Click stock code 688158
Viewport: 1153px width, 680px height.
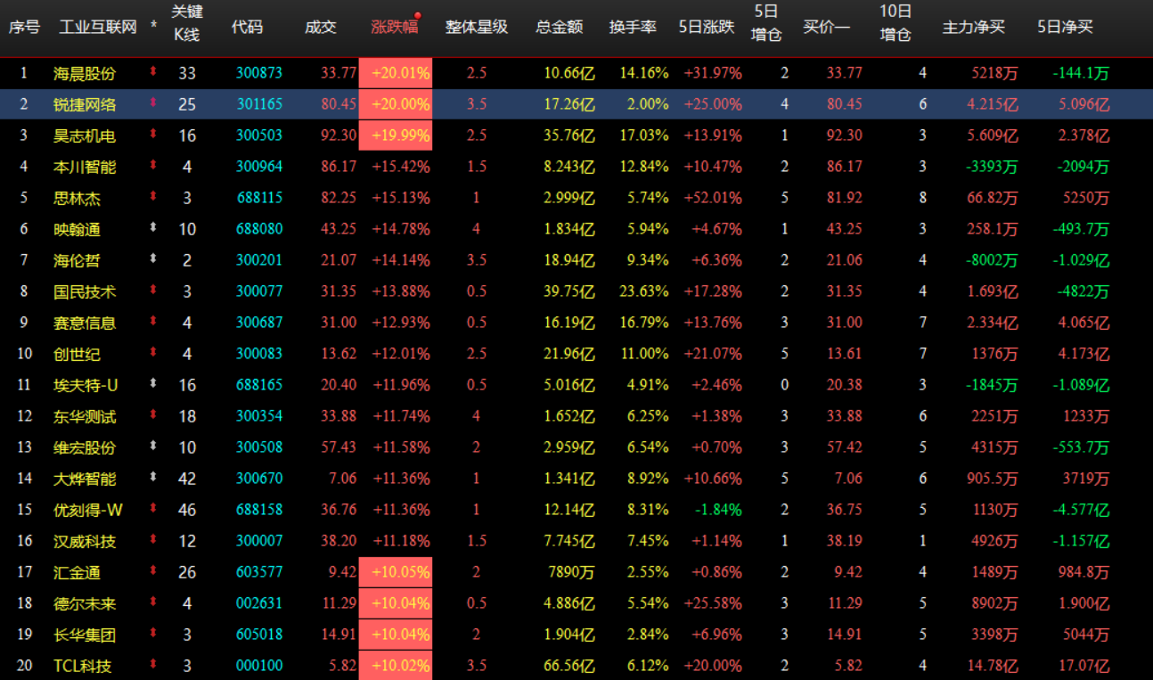(259, 510)
